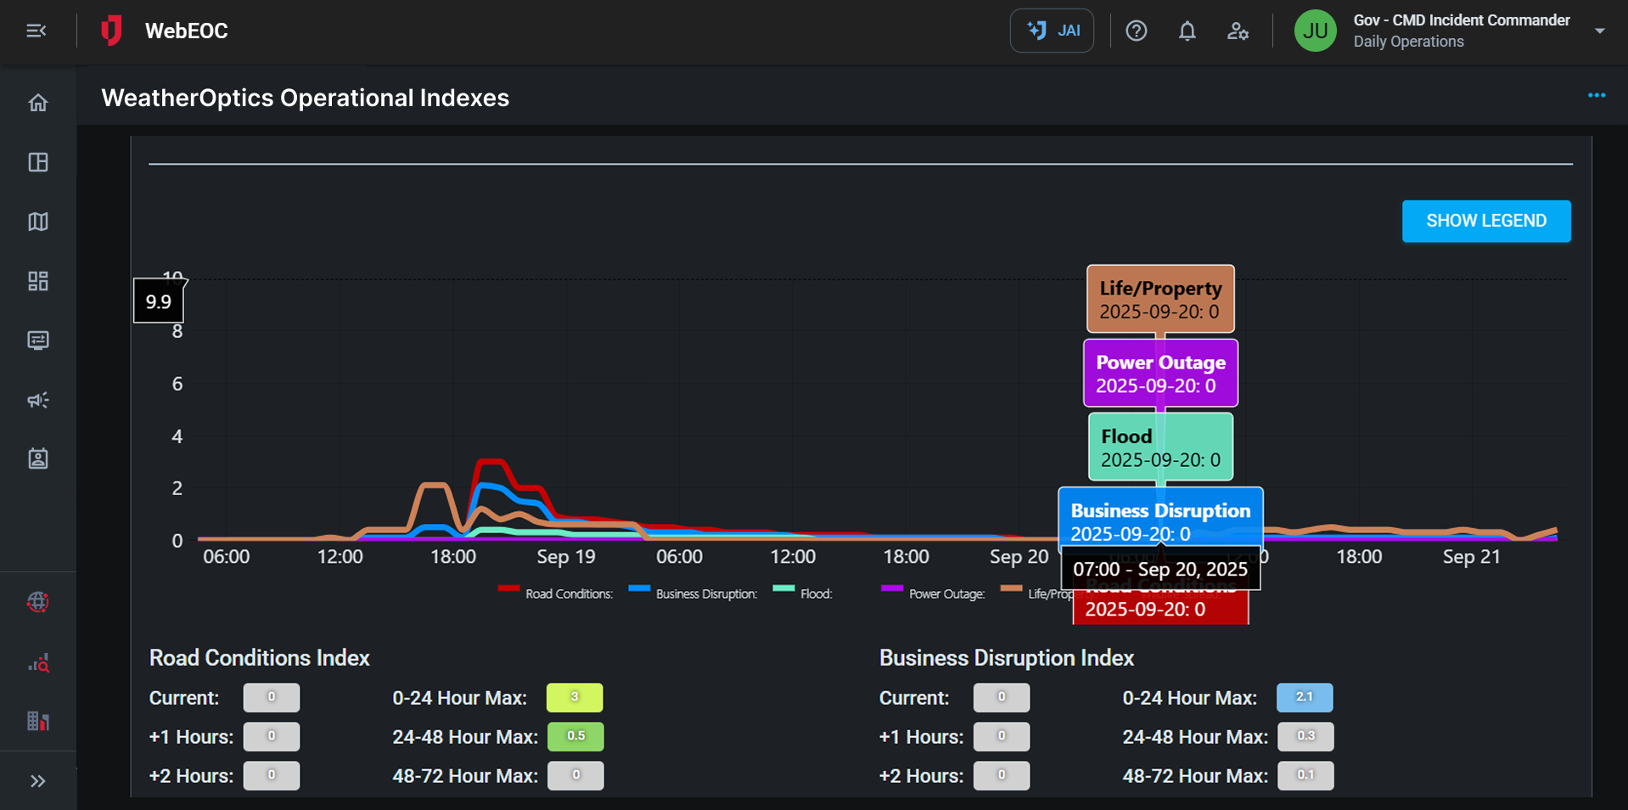Collapse the navigation menu with hamburger icon
Image resolution: width=1628 pixels, height=810 pixels.
pyautogui.click(x=36, y=31)
